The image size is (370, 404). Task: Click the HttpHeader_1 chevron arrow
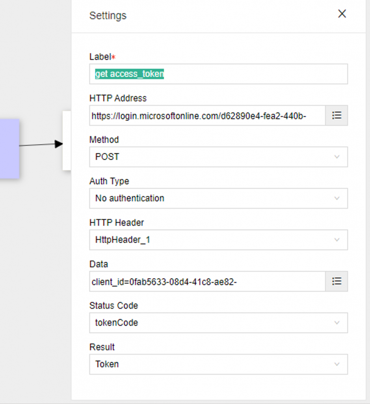tap(337, 240)
